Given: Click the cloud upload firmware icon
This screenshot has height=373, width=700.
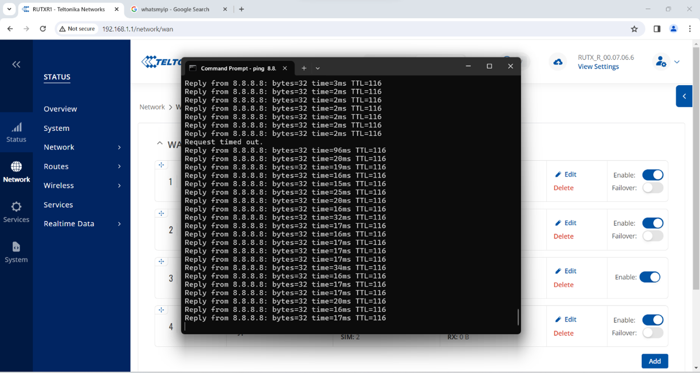Looking at the screenshot, I should (x=558, y=62).
